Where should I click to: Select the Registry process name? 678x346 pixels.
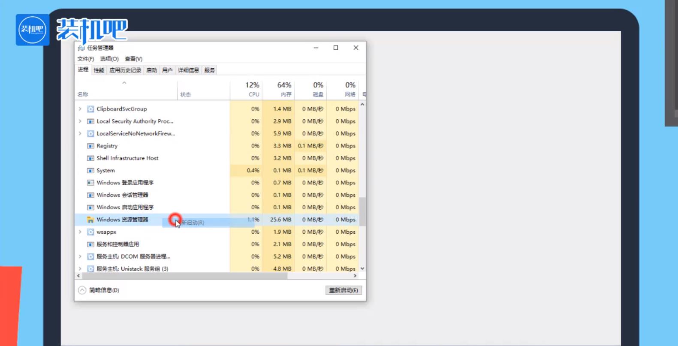[x=107, y=146]
